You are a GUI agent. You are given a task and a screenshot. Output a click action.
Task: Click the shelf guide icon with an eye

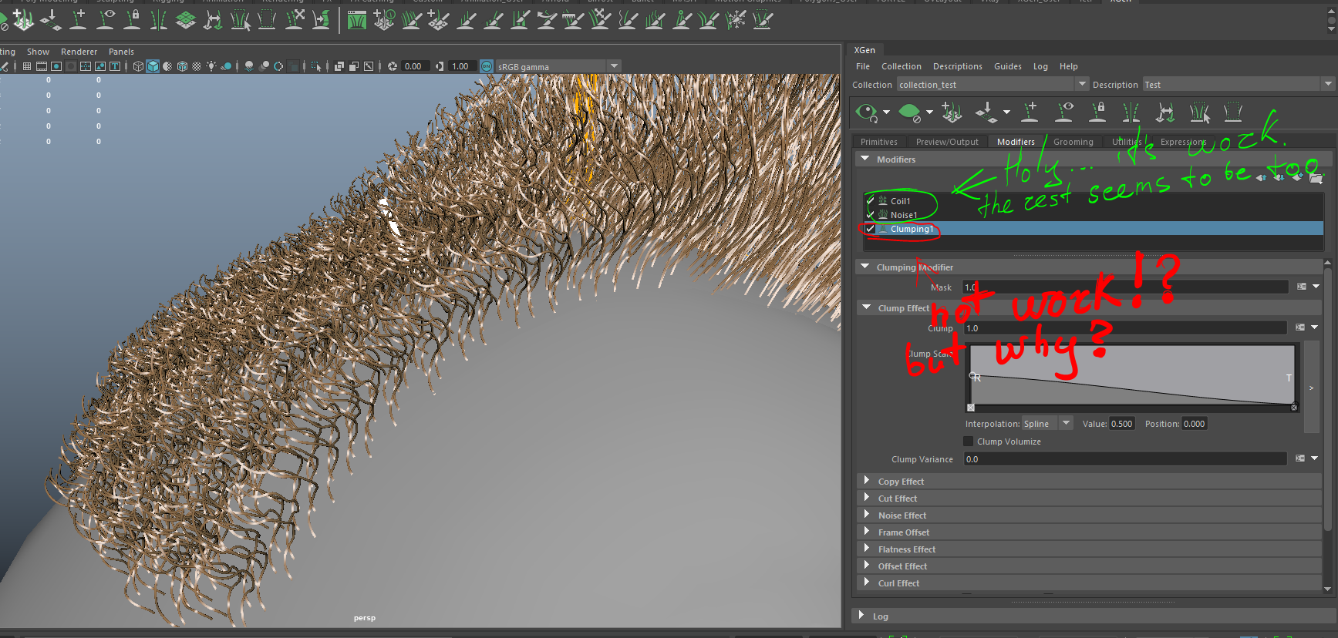point(105,20)
